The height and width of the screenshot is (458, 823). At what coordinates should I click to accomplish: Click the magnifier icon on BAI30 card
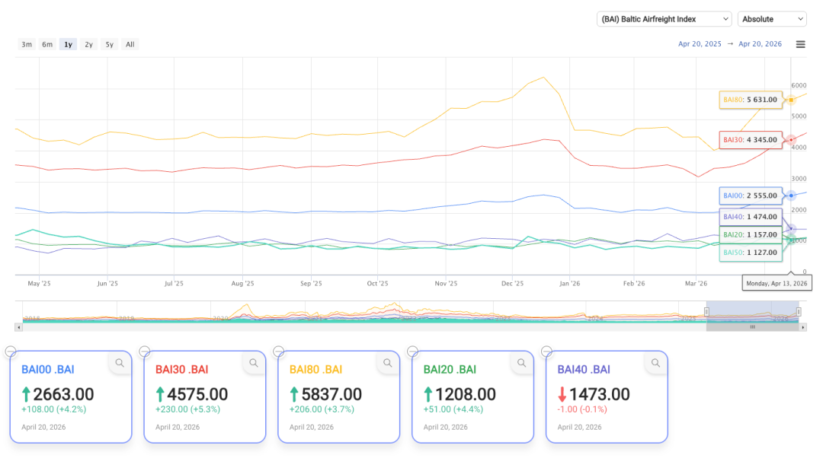click(x=254, y=364)
